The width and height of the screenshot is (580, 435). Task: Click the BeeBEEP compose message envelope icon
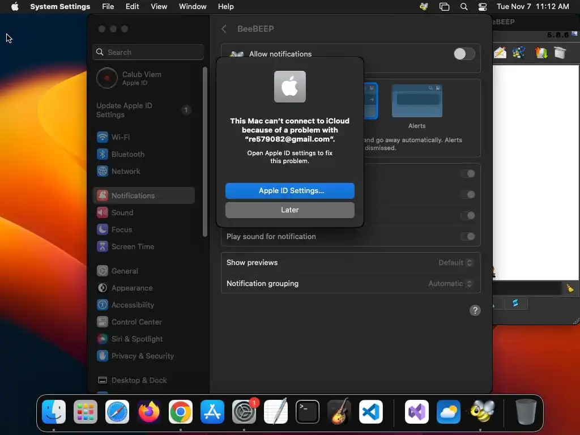pos(500,53)
